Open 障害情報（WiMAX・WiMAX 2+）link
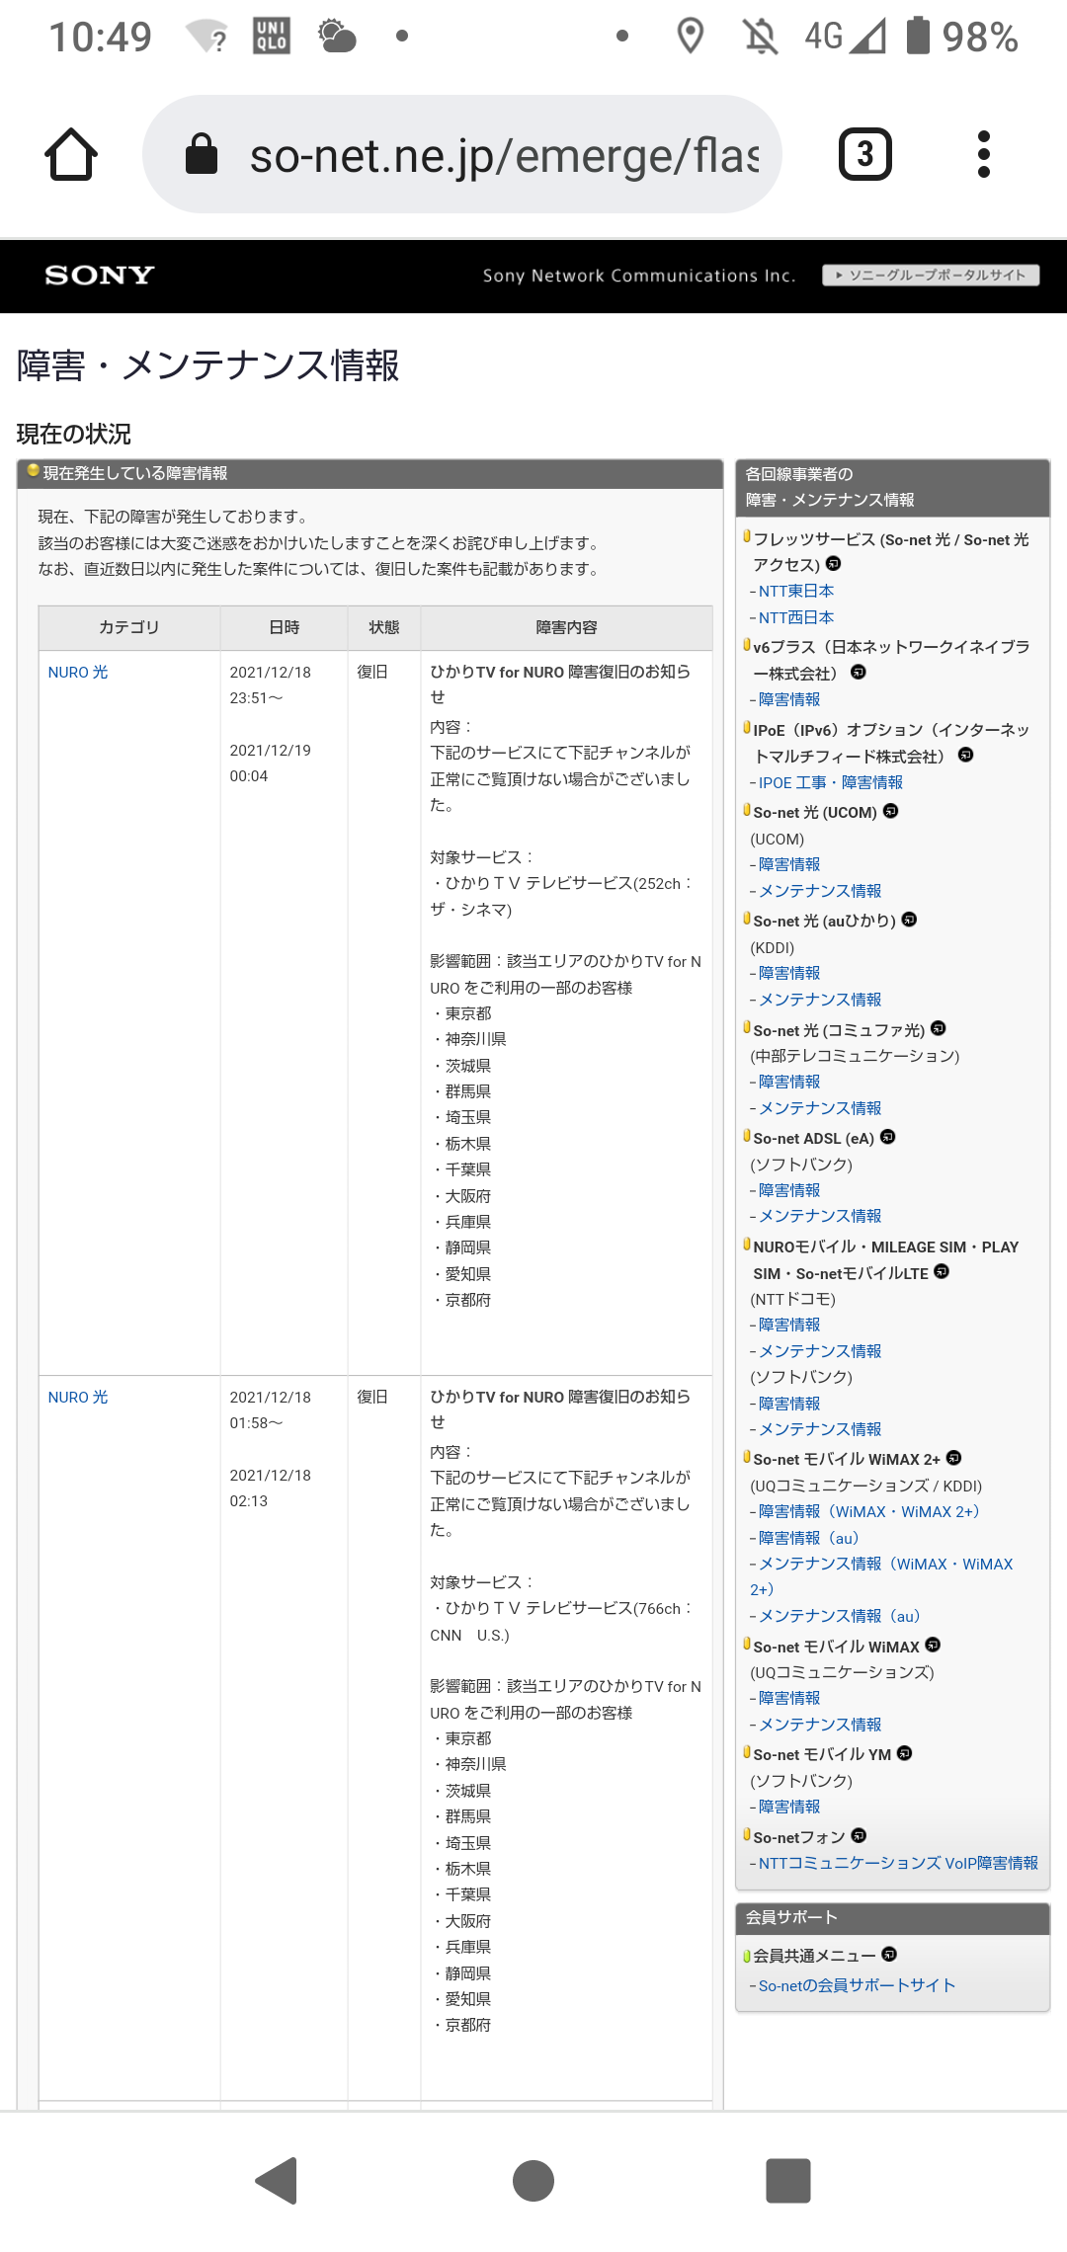The height and width of the screenshot is (2252, 1067). (868, 1511)
